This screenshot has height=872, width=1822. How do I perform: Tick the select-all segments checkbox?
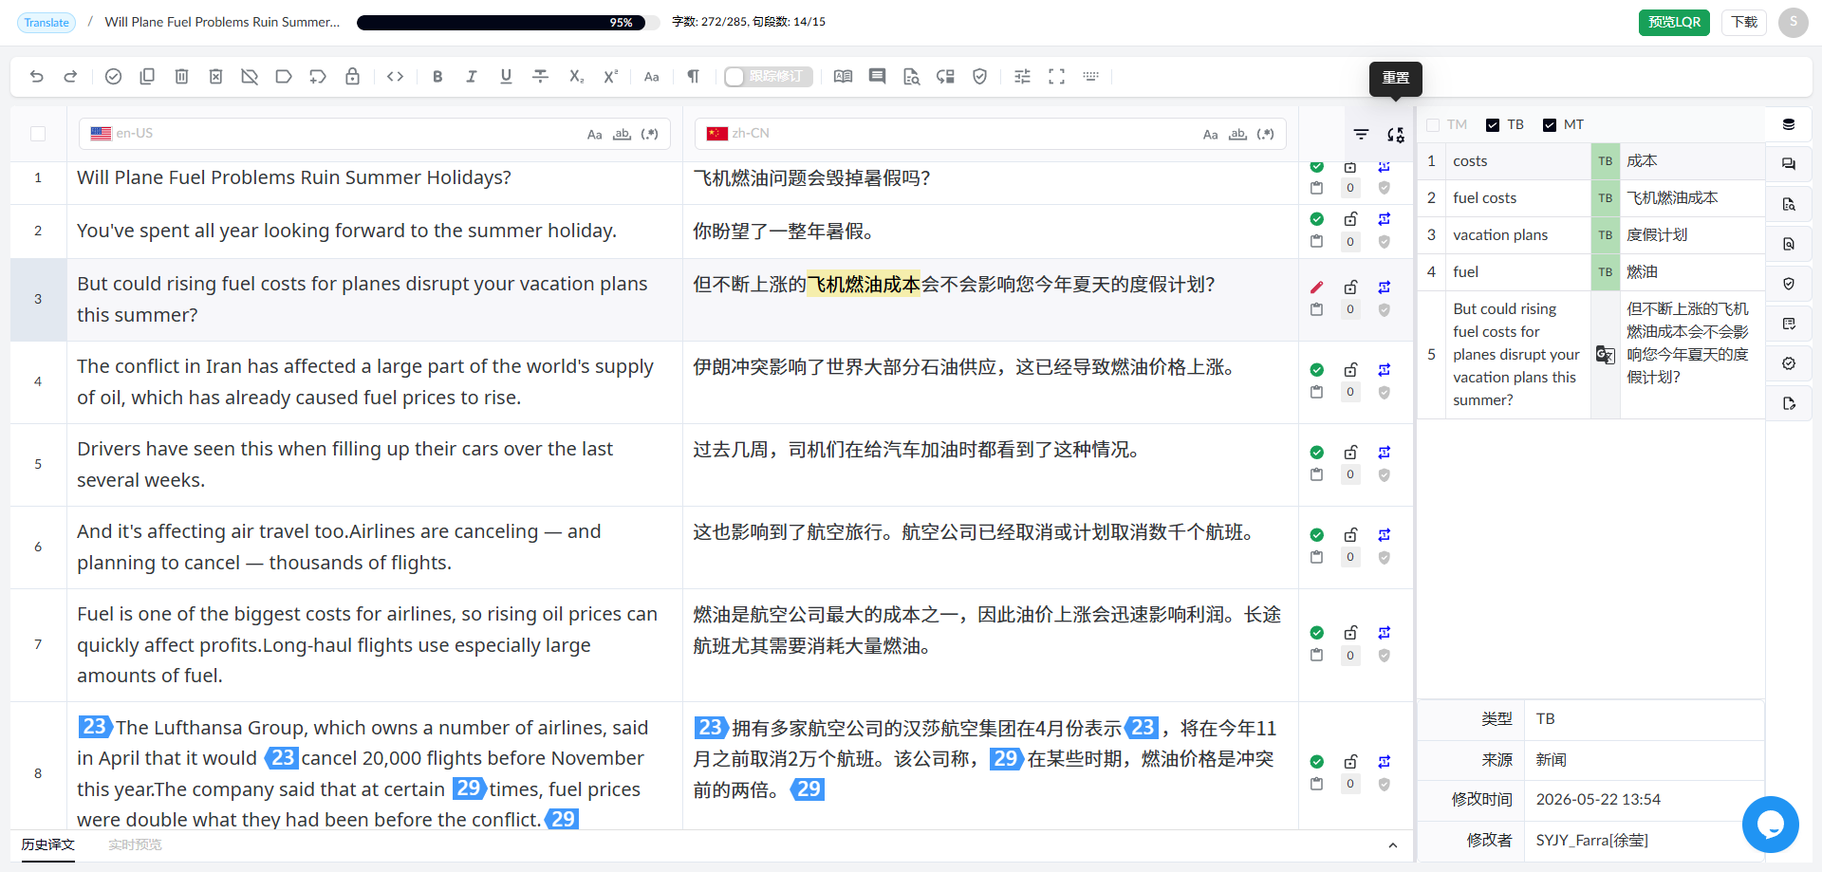click(38, 134)
